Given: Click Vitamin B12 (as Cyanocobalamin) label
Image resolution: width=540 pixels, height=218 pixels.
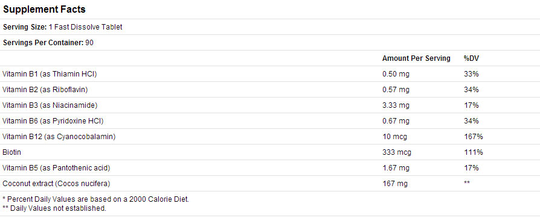Looking at the screenshot, I should click(x=59, y=137).
